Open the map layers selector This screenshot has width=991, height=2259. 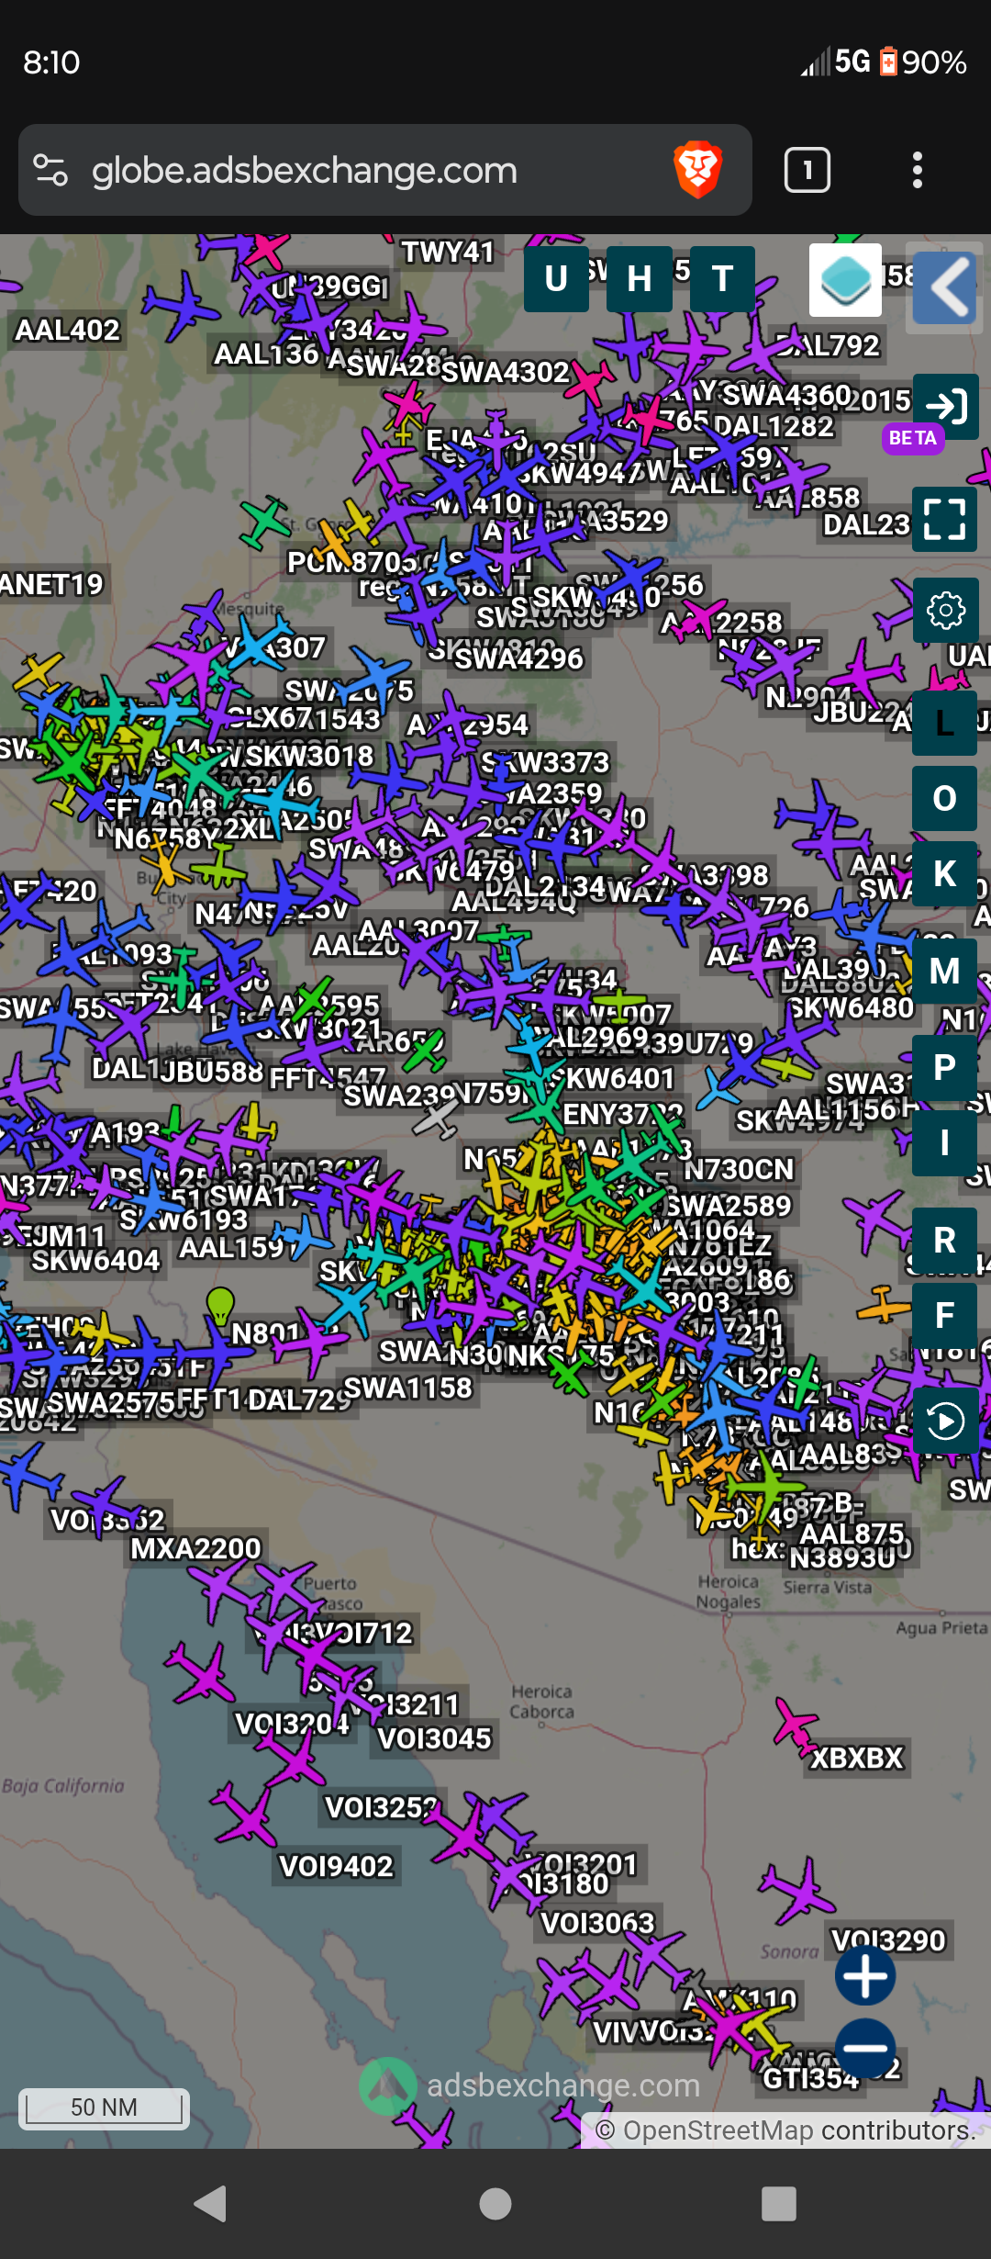pos(845,279)
